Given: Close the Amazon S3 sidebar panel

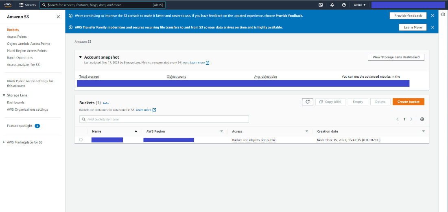Looking at the screenshot, I should tap(58, 17).
